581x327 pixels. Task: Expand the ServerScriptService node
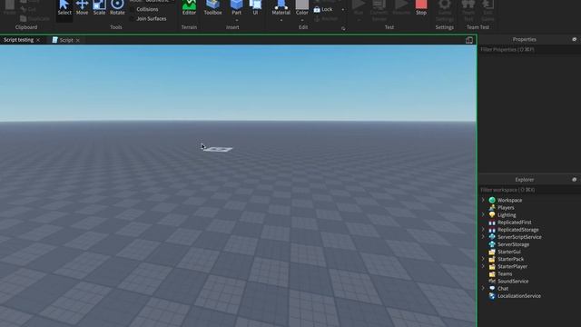pos(483,236)
